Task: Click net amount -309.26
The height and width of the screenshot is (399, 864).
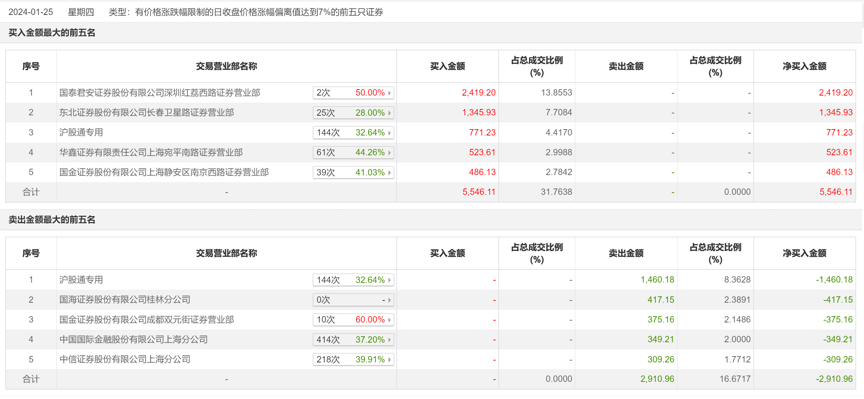Action: (838, 359)
